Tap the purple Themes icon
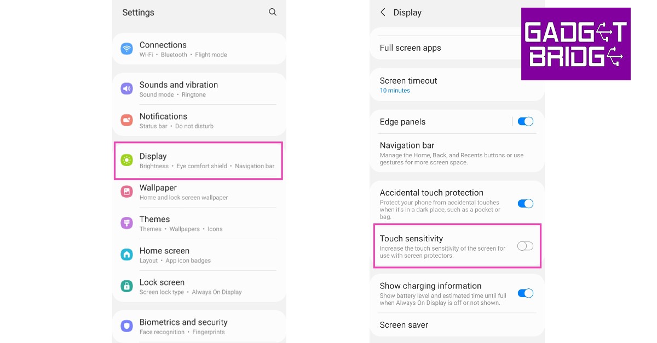657x343 pixels. 127,223
